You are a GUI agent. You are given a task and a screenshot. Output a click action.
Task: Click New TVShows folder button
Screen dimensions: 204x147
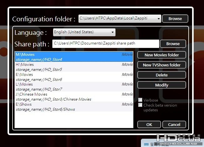pos(162,65)
